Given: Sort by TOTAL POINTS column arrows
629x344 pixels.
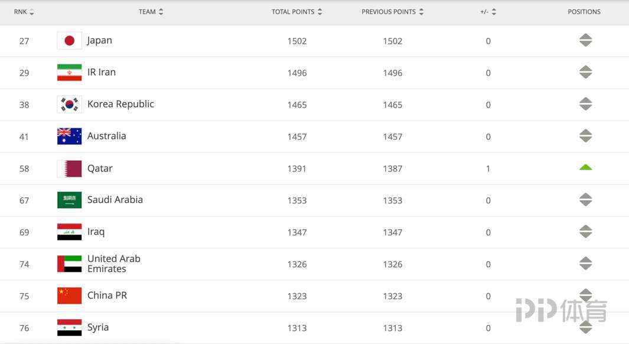Looking at the screenshot, I should coord(320,12).
